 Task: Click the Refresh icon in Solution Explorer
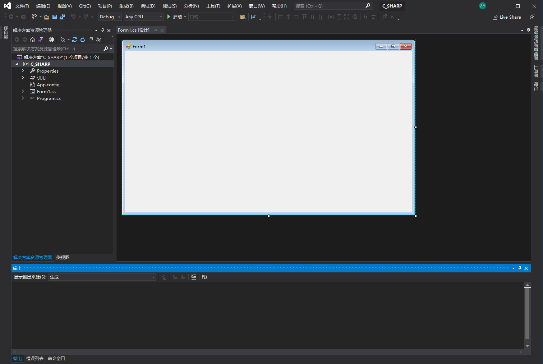[x=83, y=40]
